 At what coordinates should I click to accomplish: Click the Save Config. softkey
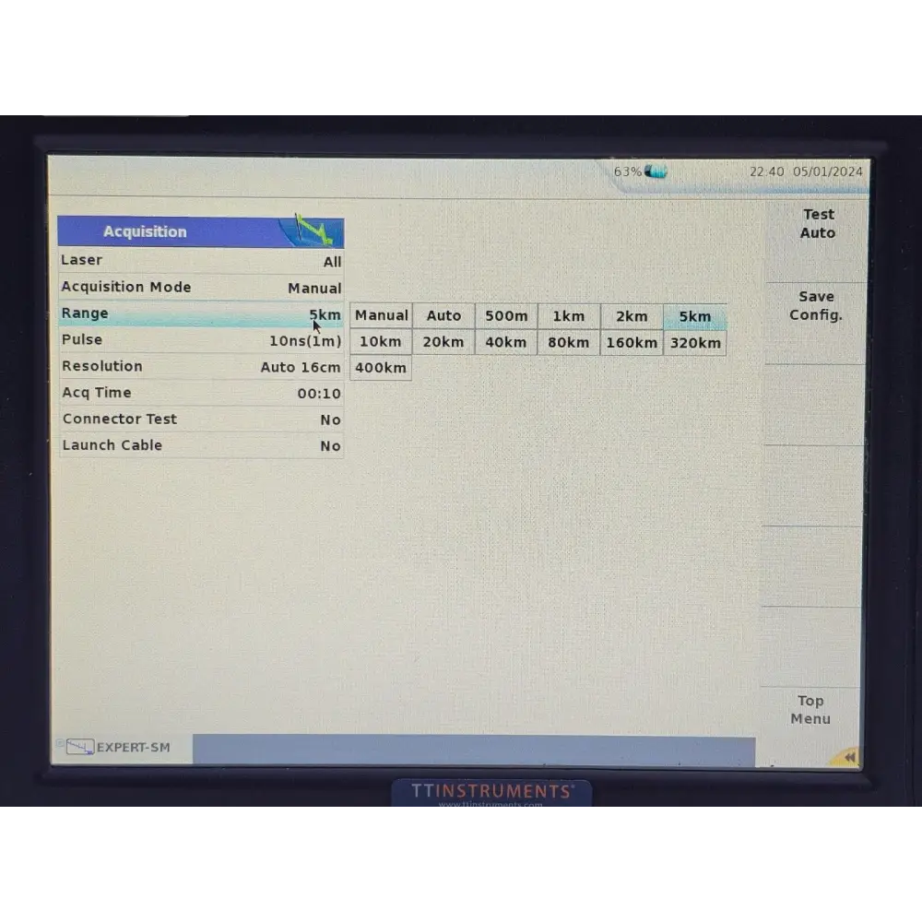click(816, 306)
